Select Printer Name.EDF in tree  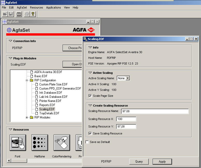[x=50, y=101]
